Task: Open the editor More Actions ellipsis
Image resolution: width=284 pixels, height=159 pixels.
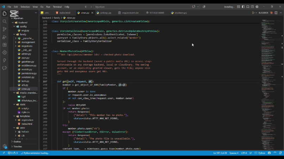Action: pyautogui.click(x=280, y=13)
